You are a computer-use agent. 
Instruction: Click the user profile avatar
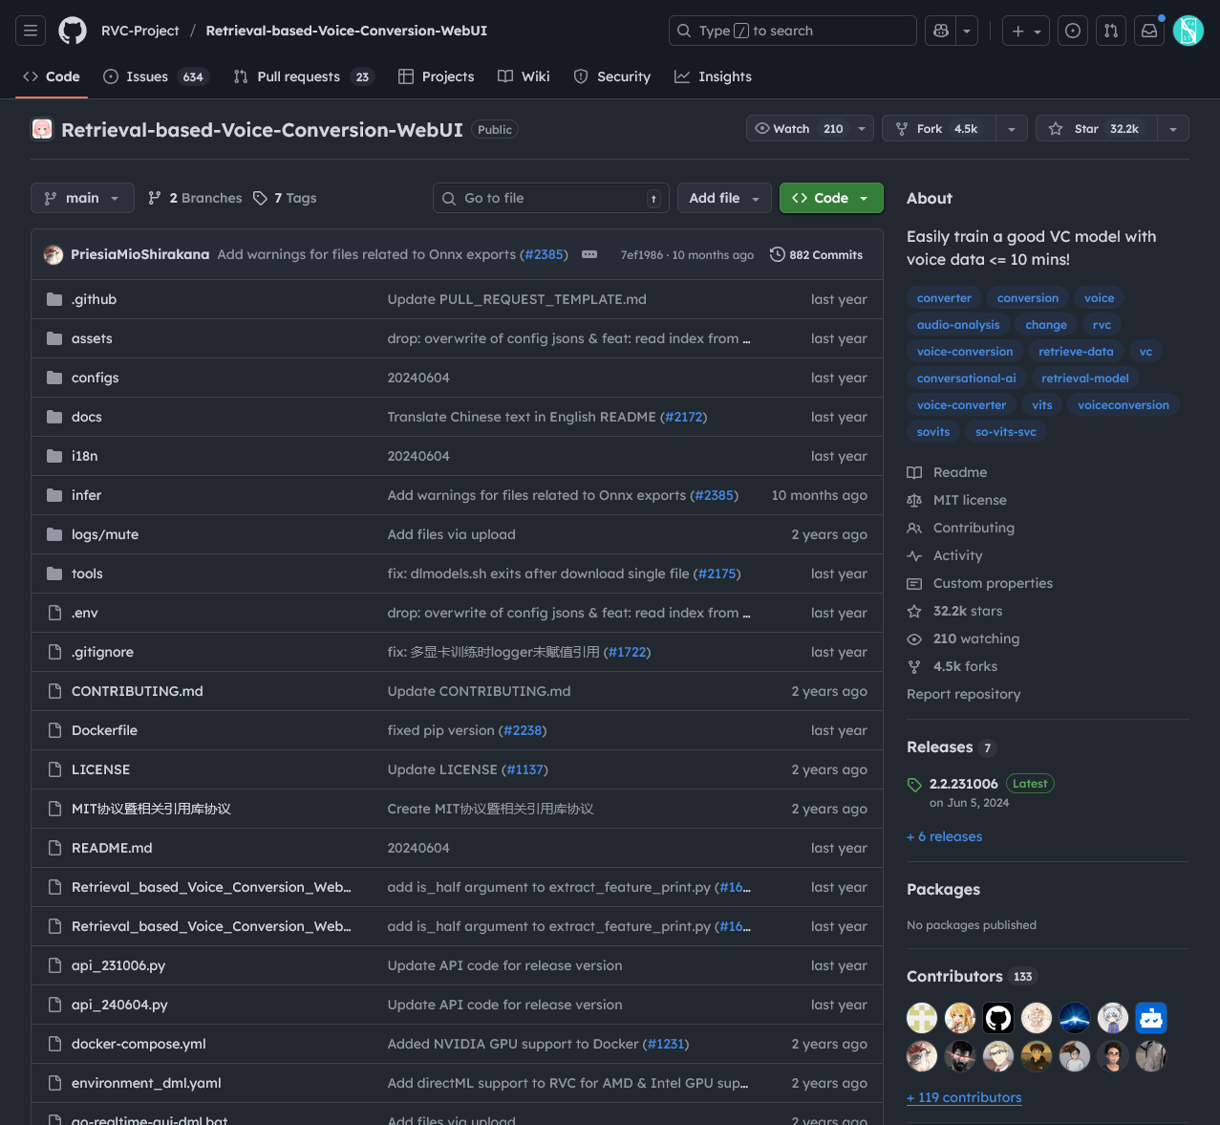pos(1188,31)
